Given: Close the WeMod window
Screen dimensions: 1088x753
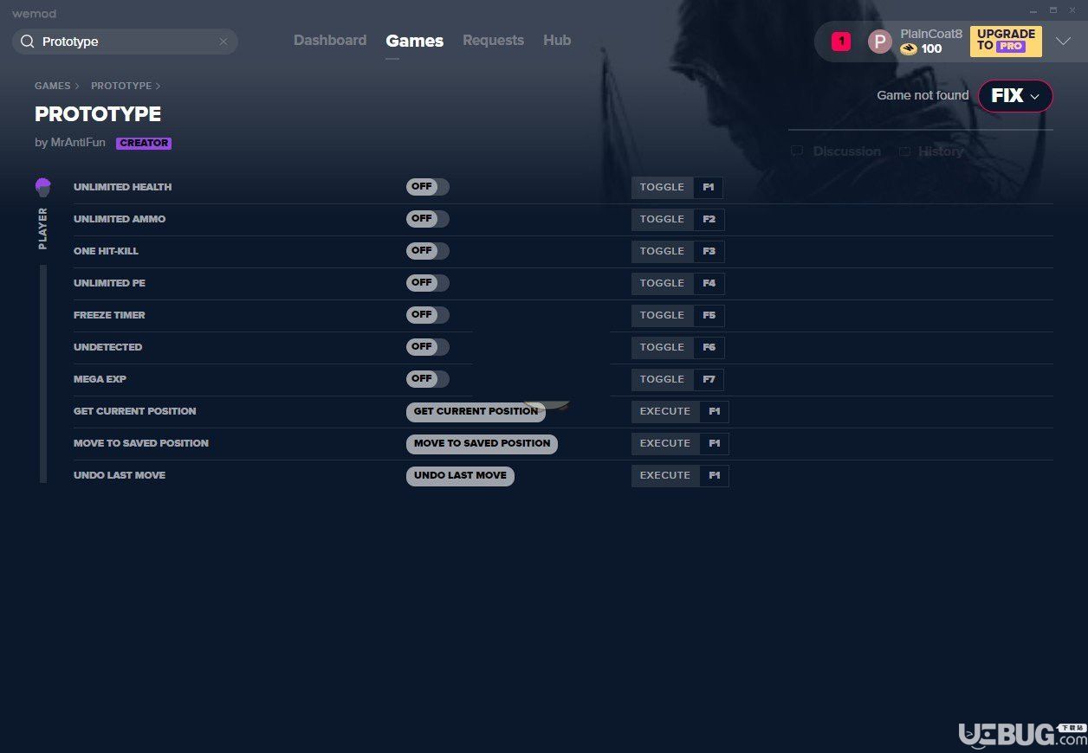Looking at the screenshot, I should point(1074,10).
